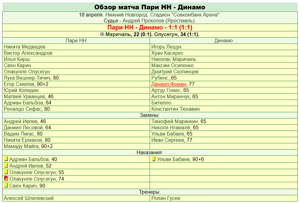The image size is (299, 203).
Task: Select the substitute Мамаду Майга, 90+2
Action: pos(28,146)
